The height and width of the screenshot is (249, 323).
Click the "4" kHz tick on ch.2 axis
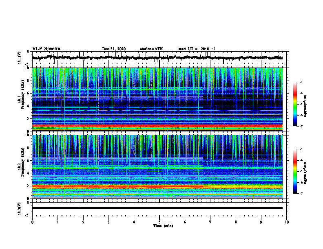tap(29, 173)
